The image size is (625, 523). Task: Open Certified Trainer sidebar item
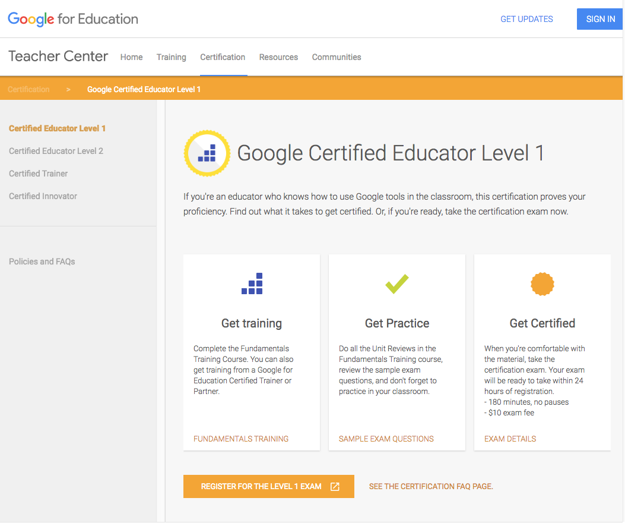[38, 174]
